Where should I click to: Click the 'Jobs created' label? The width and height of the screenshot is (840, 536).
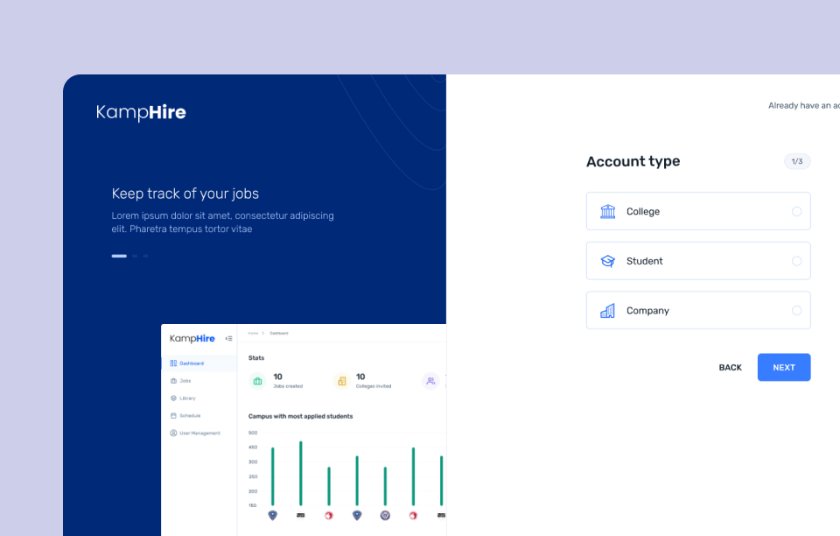288,386
